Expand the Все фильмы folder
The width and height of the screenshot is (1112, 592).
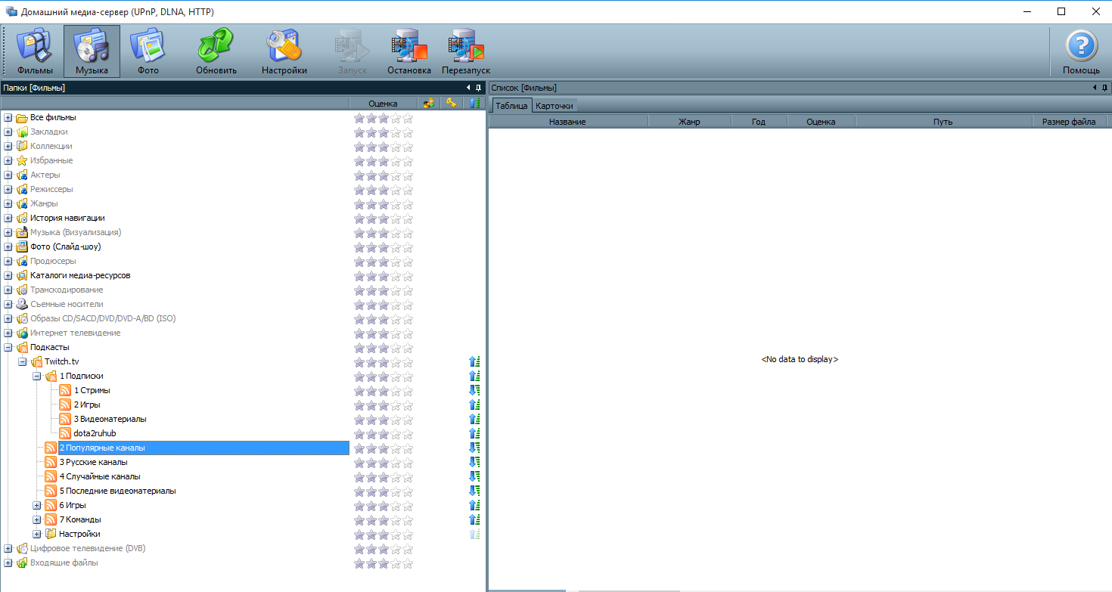click(x=8, y=118)
